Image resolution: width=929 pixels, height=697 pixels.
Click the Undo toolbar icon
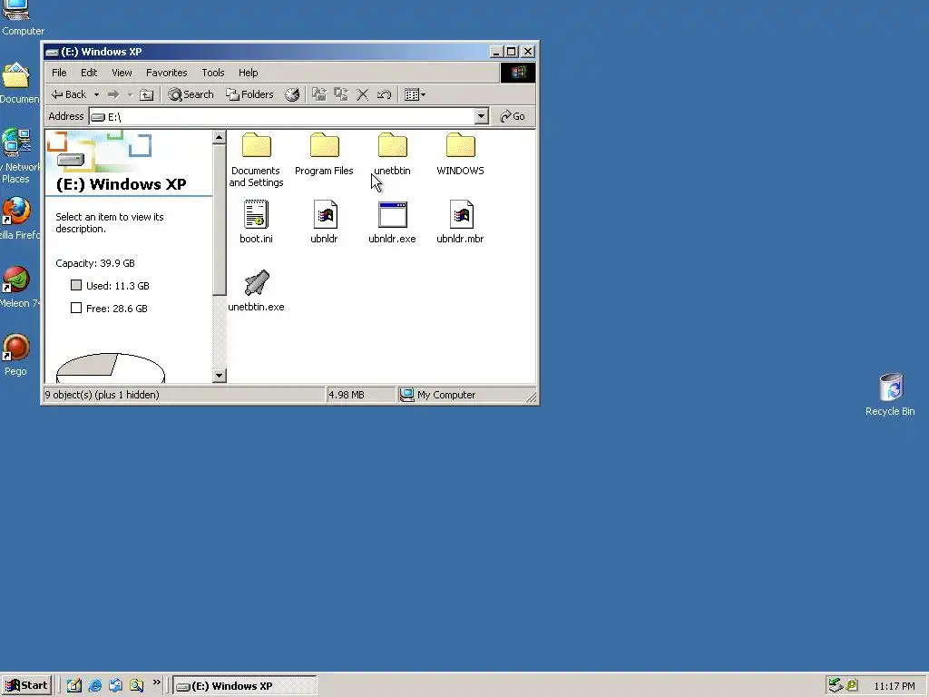(384, 94)
